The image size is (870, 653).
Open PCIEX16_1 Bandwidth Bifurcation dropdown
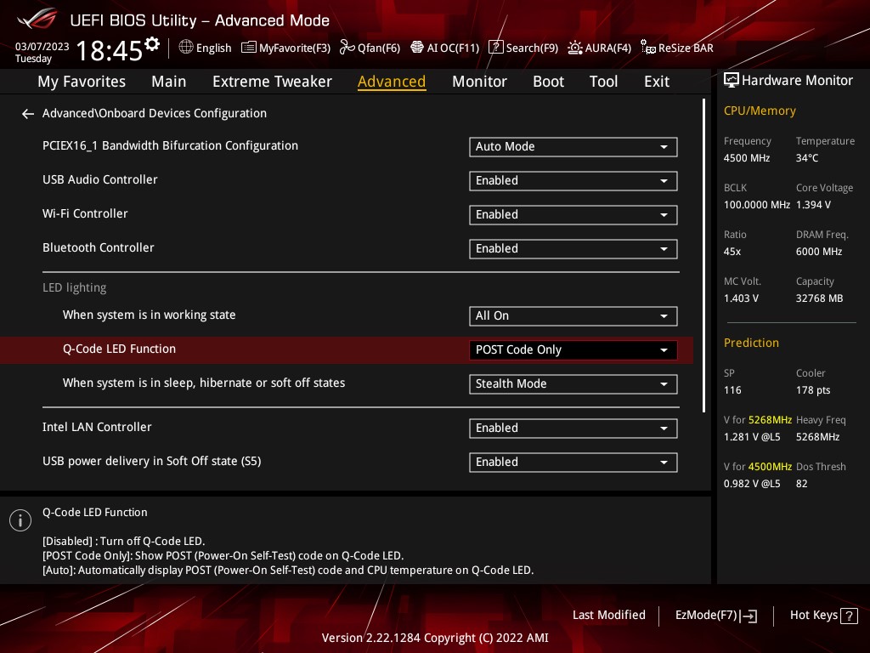573,147
